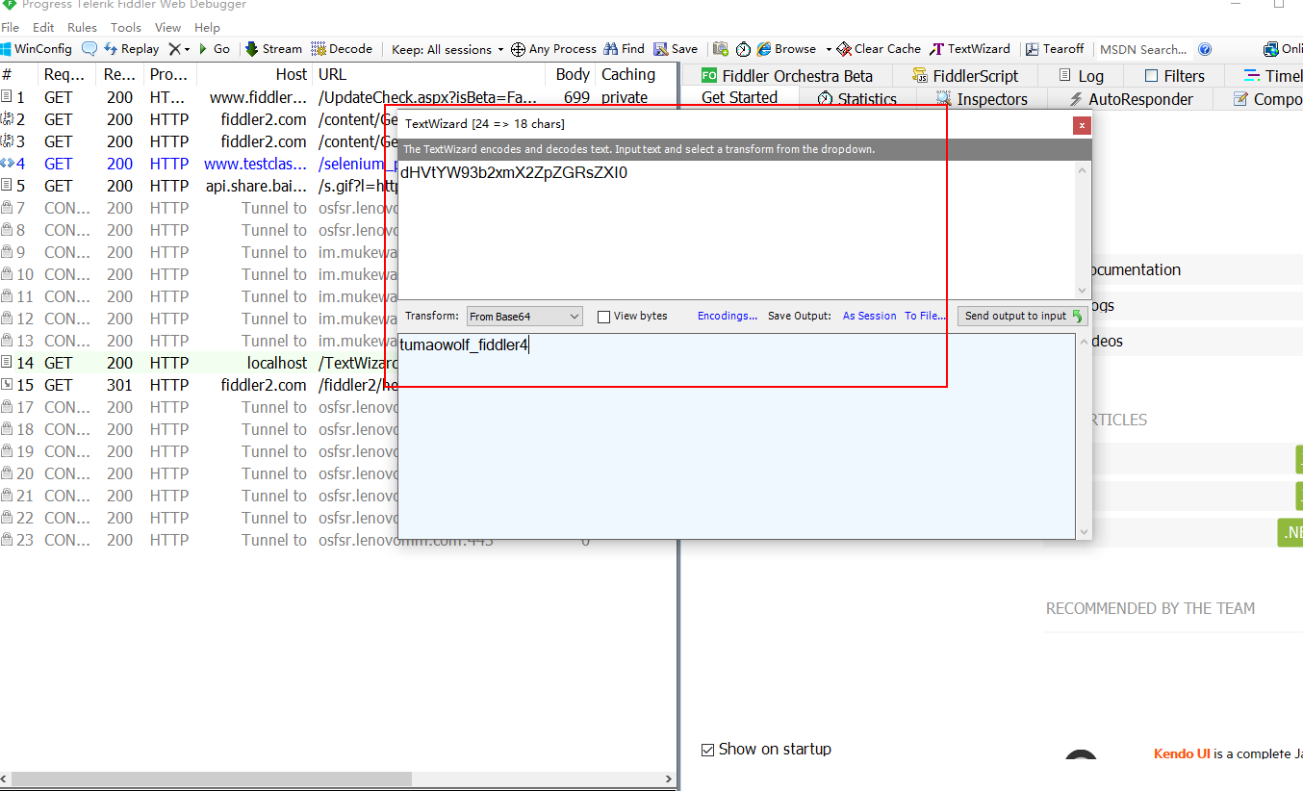Screen dimensions: 1303x791
Task: Click the Encodings... link
Action: [x=728, y=316]
